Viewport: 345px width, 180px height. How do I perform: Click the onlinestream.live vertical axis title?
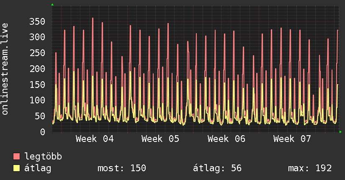5,69
